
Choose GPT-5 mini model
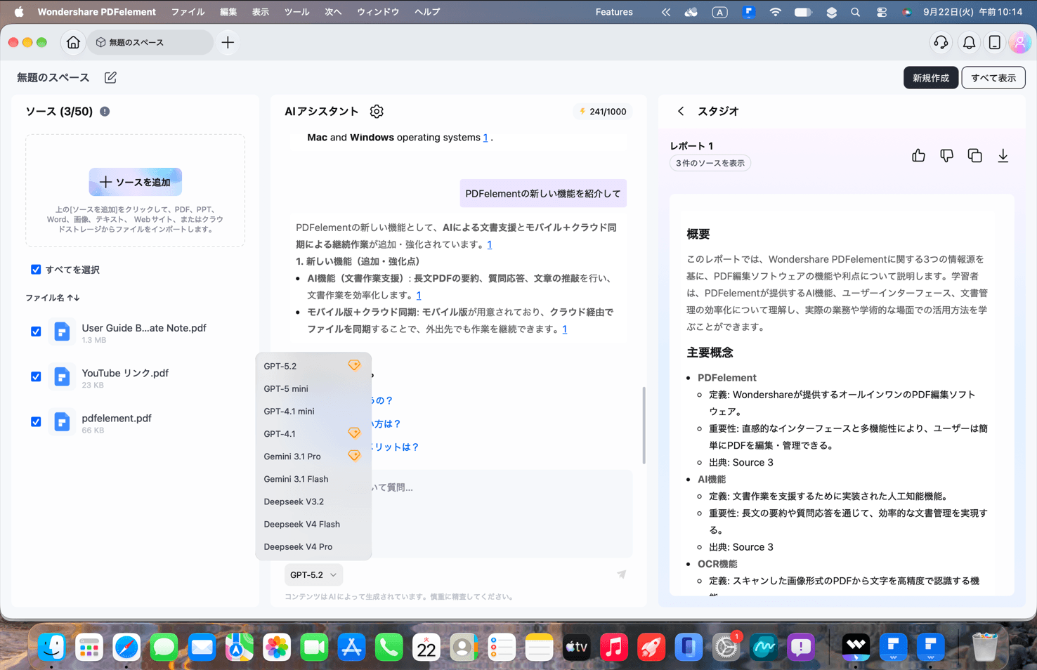tap(313, 388)
